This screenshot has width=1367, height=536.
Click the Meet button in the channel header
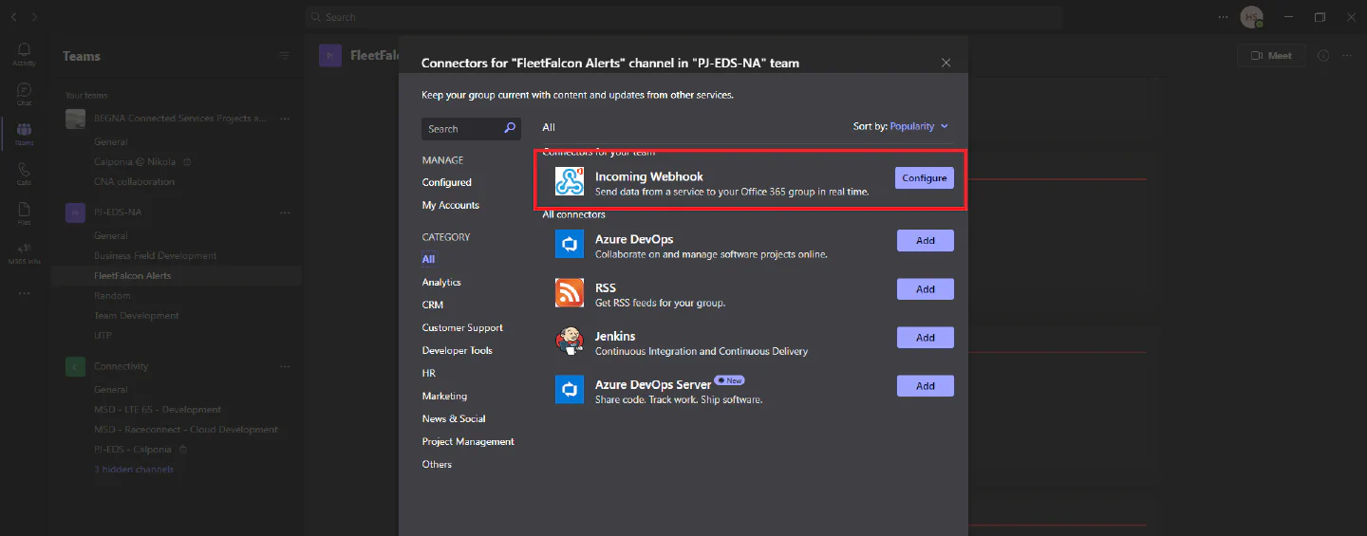[x=1271, y=56]
